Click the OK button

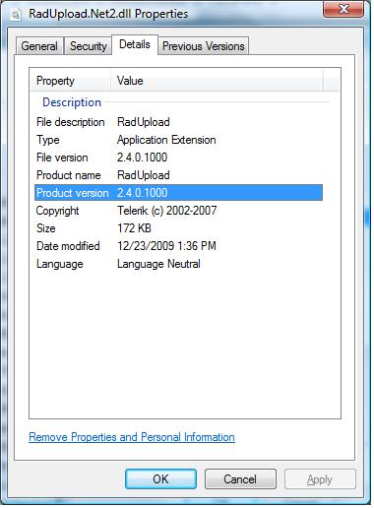click(160, 479)
